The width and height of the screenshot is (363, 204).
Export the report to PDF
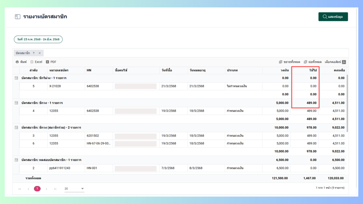(x=51, y=62)
